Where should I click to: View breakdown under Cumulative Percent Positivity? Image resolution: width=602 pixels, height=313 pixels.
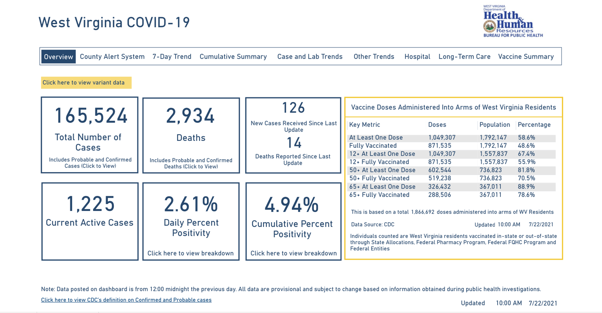(293, 253)
